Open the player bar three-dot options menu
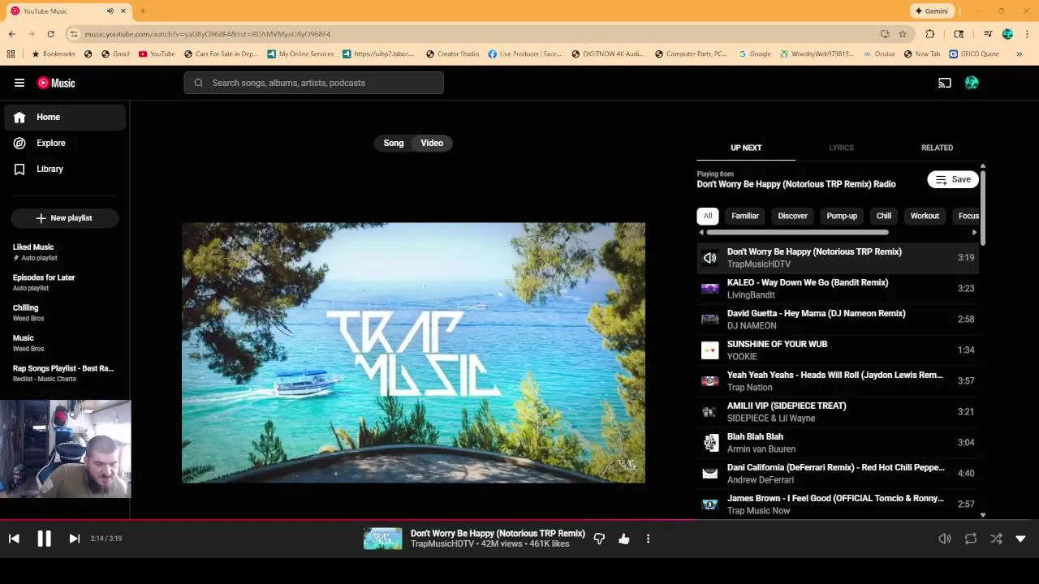The image size is (1039, 584). pos(648,539)
